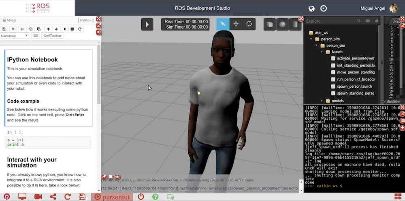405x201 pixels.
Task: Click the Python 2 kernel label
Action: tap(87, 20)
